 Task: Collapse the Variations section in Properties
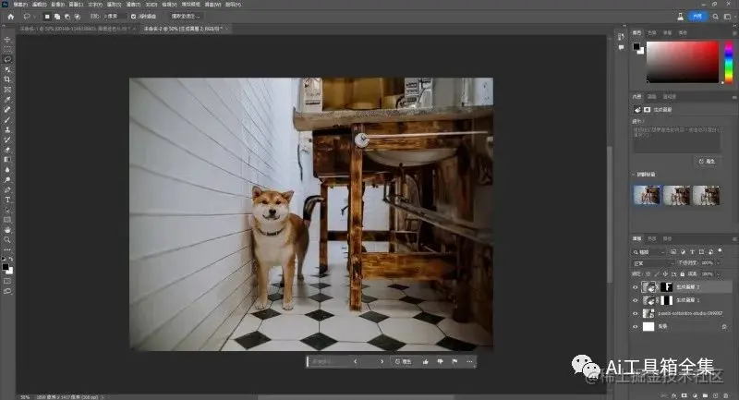tap(633, 175)
